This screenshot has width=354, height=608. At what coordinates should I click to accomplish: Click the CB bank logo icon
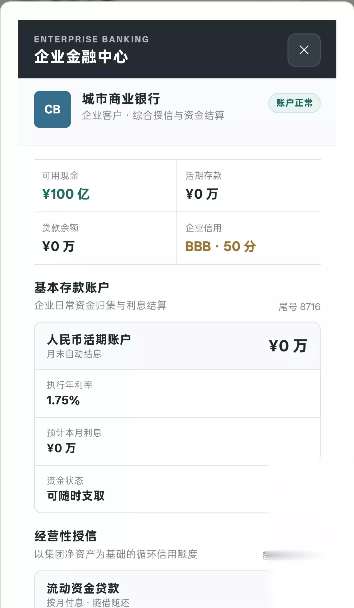pos(52,109)
